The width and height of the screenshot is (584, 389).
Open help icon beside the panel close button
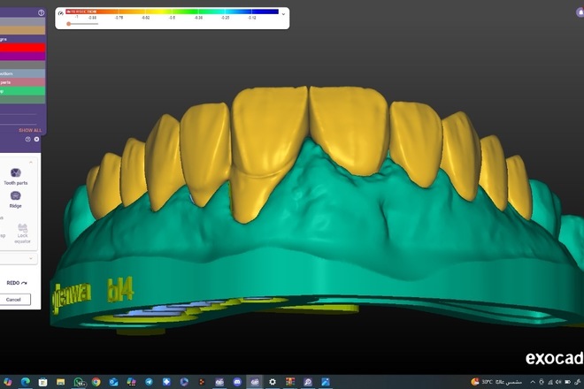point(28,139)
